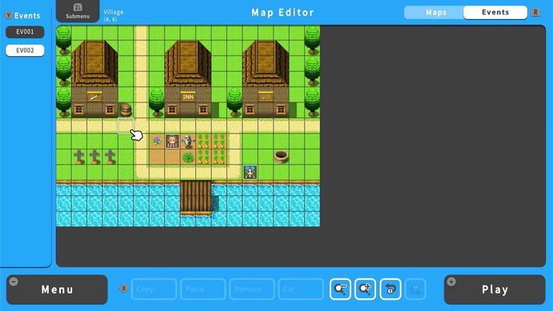Select the blue-haired character event near the river

click(250, 172)
